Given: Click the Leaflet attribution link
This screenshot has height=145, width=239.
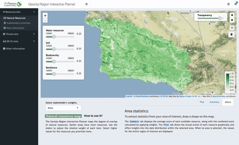Looking at the screenshot, I should [129, 96].
